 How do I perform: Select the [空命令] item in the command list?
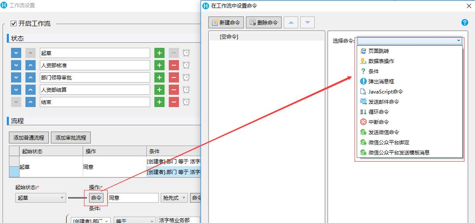point(267,36)
